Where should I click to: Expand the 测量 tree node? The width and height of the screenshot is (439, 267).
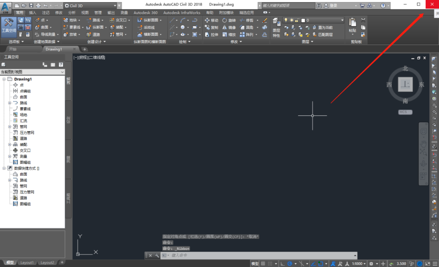[x=9, y=156]
